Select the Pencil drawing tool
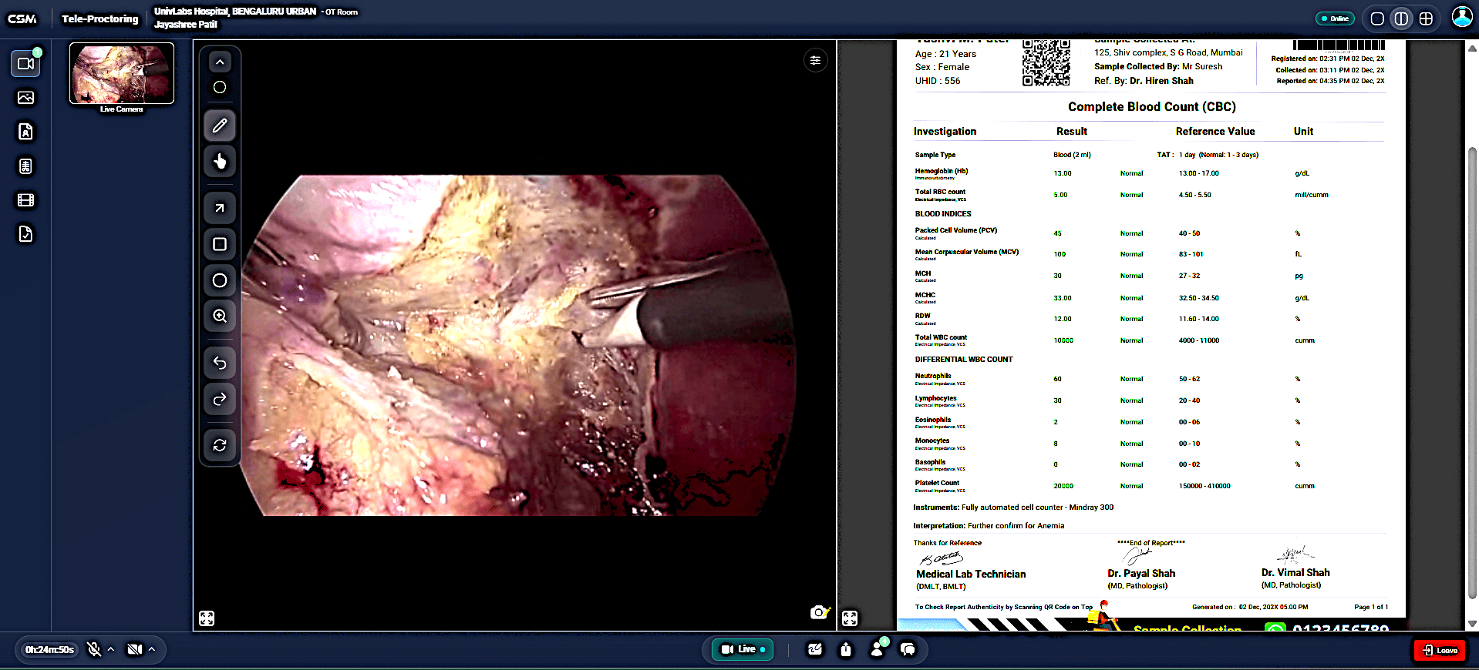This screenshot has width=1479, height=670. pyautogui.click(x=220, y=126)
